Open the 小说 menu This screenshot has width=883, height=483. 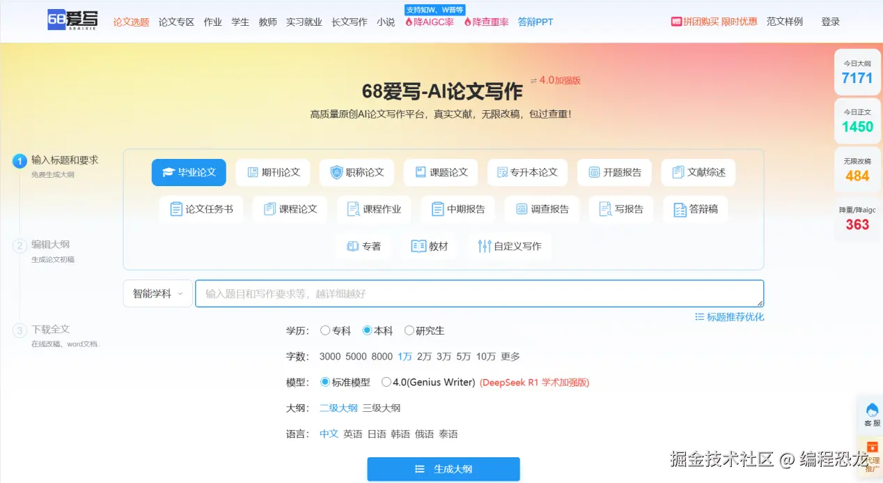386,22
